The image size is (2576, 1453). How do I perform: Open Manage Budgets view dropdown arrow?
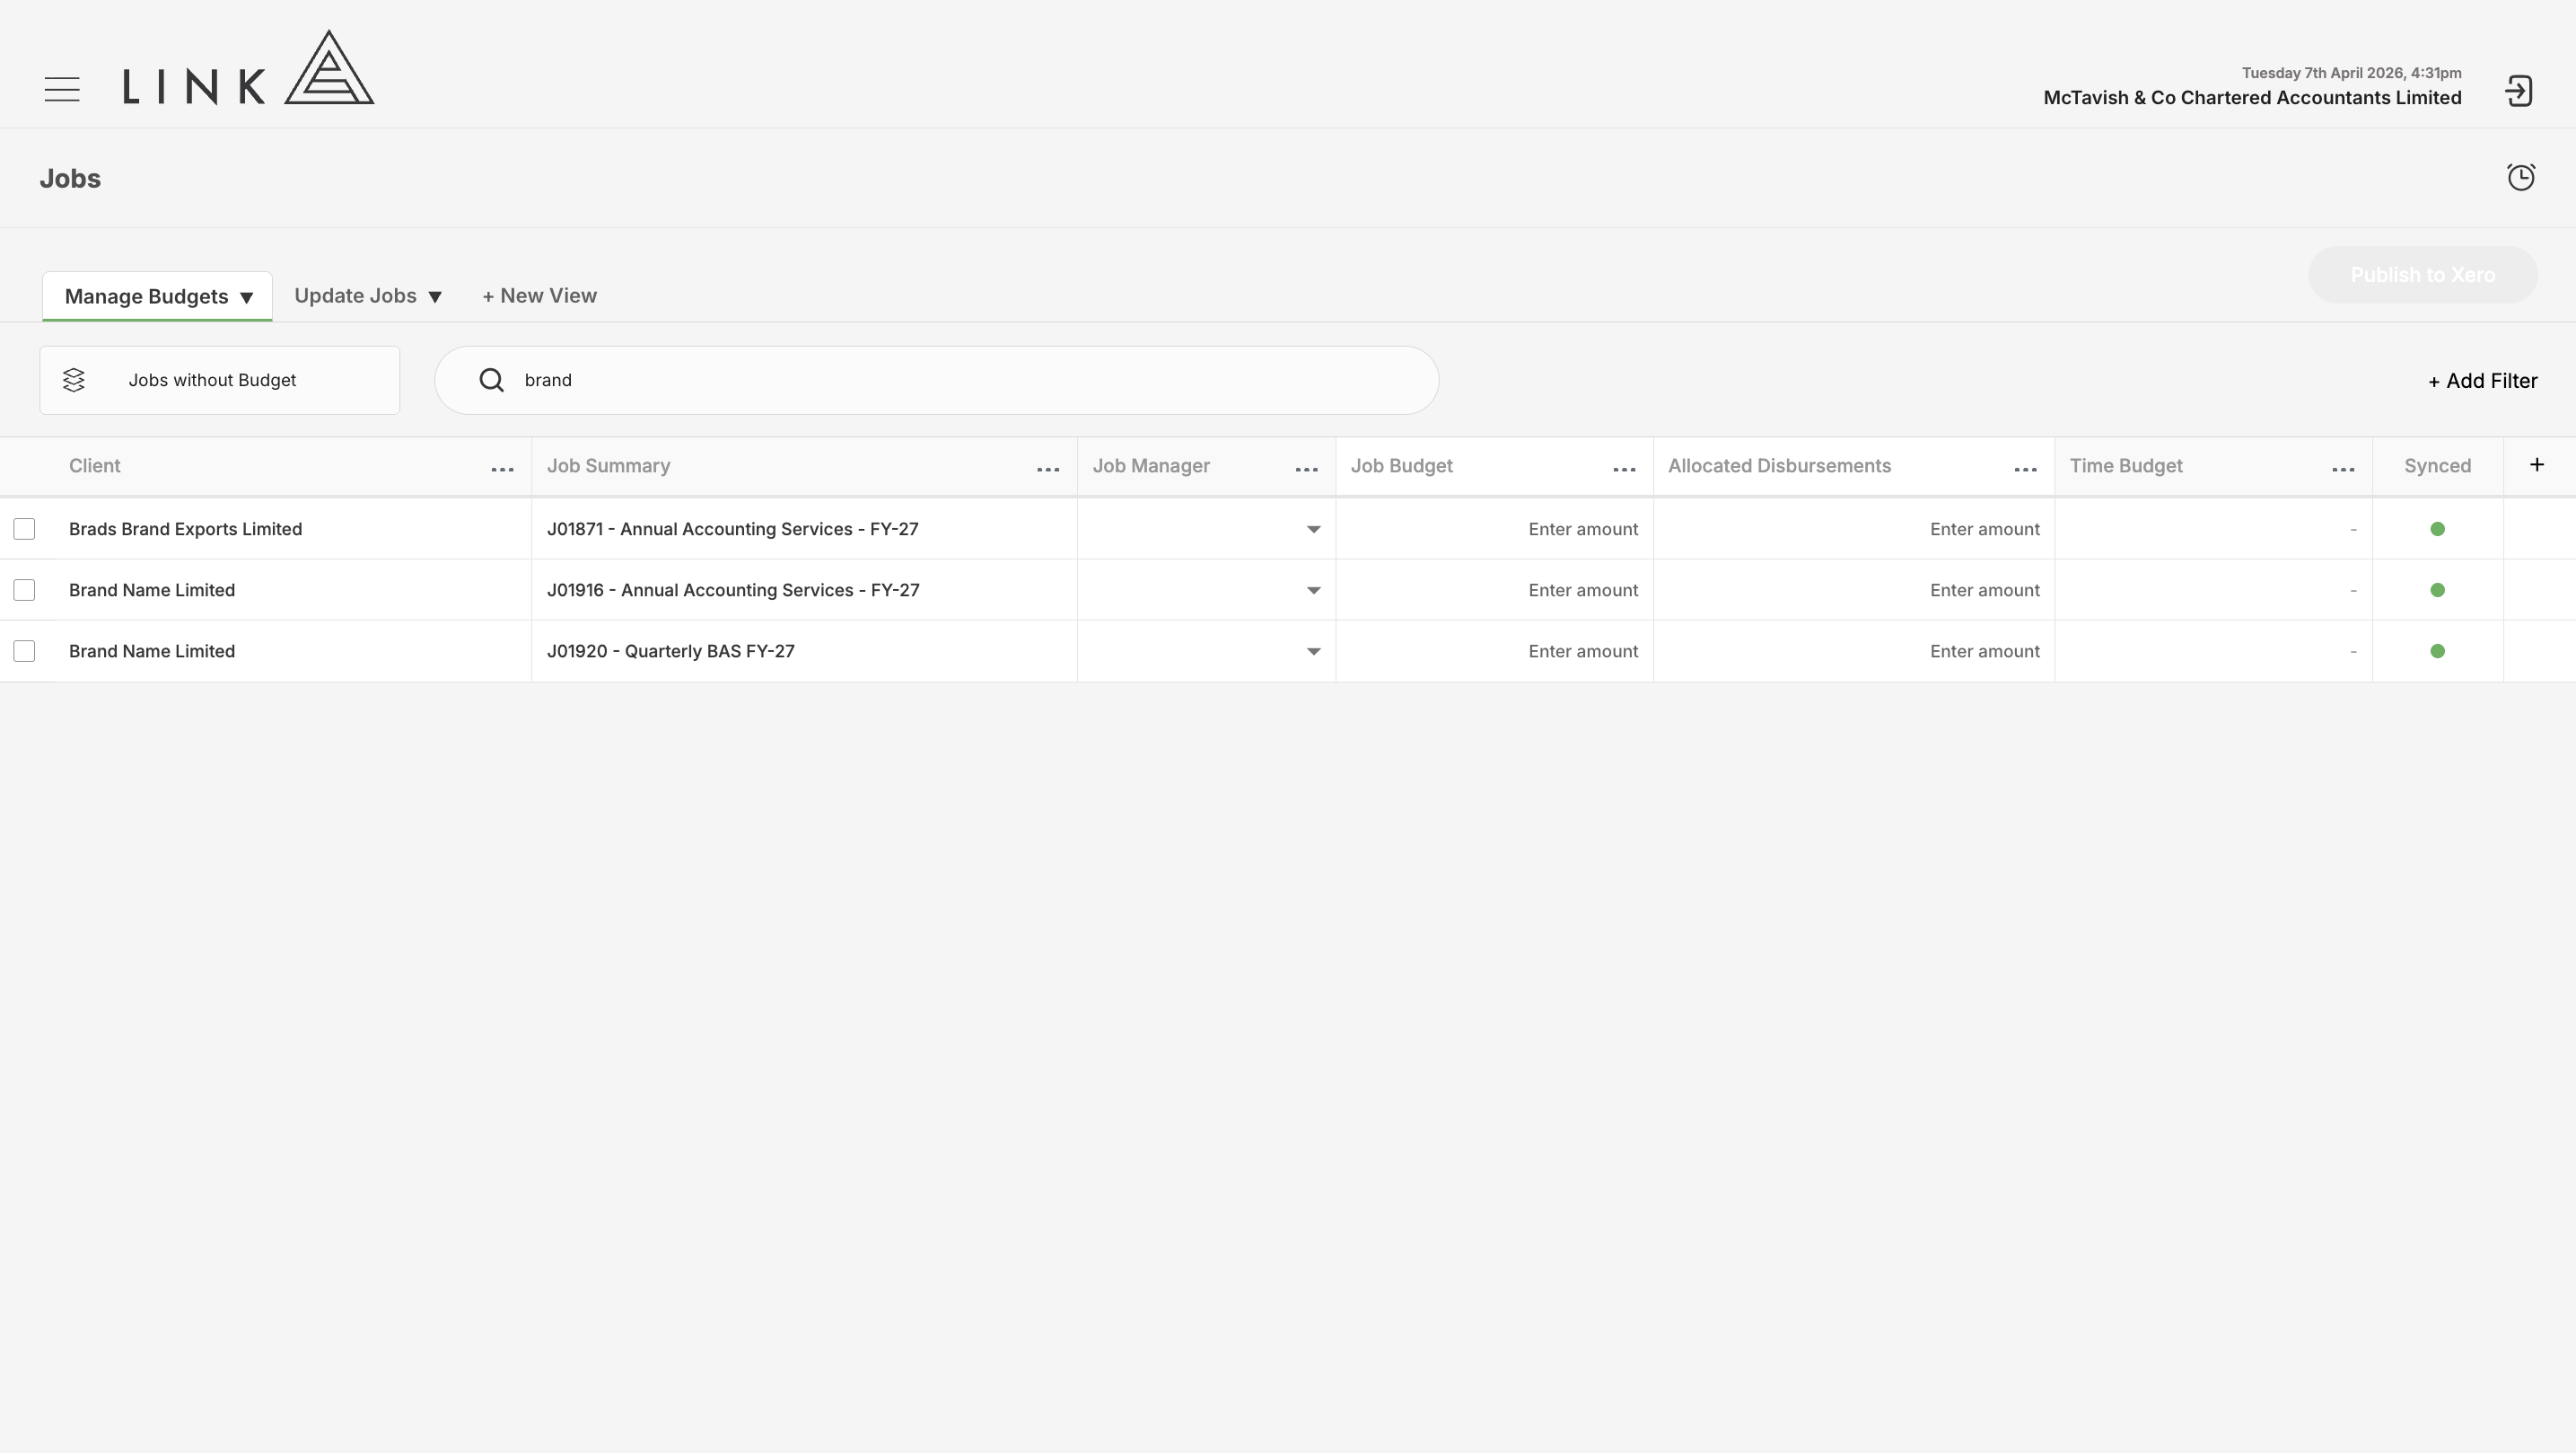[246, 297]
